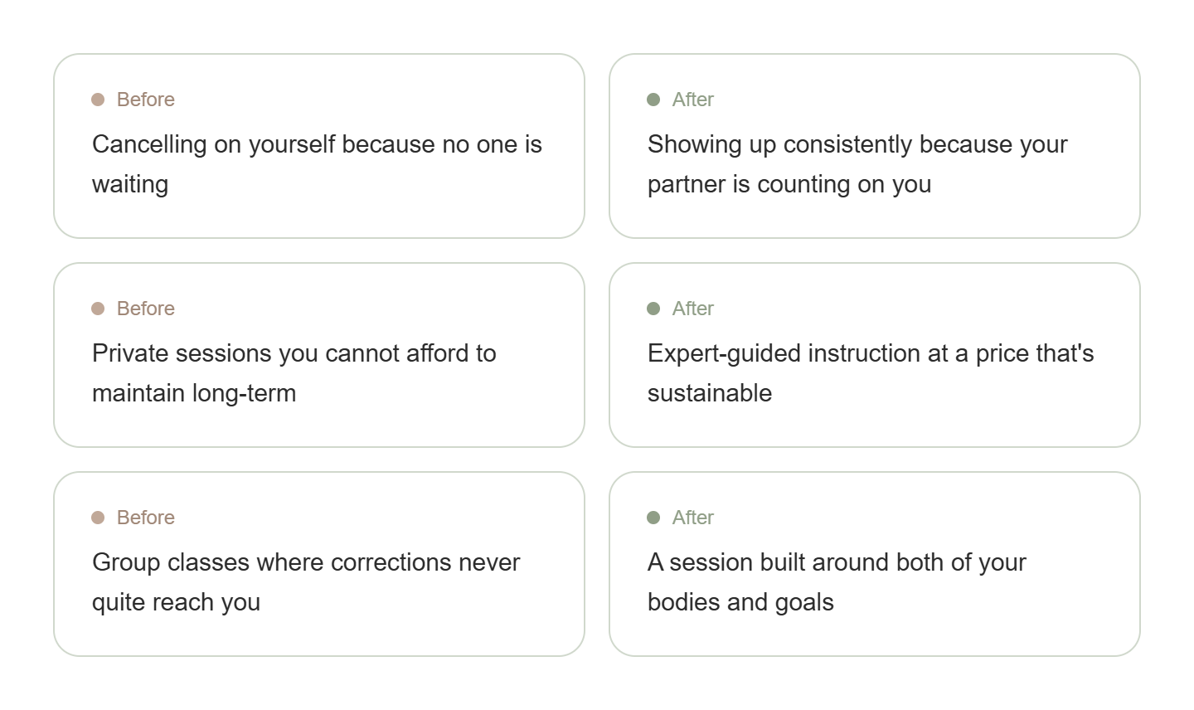
Task: Click the After label above 'Showing up consistently'
Action: coord(693,100)
